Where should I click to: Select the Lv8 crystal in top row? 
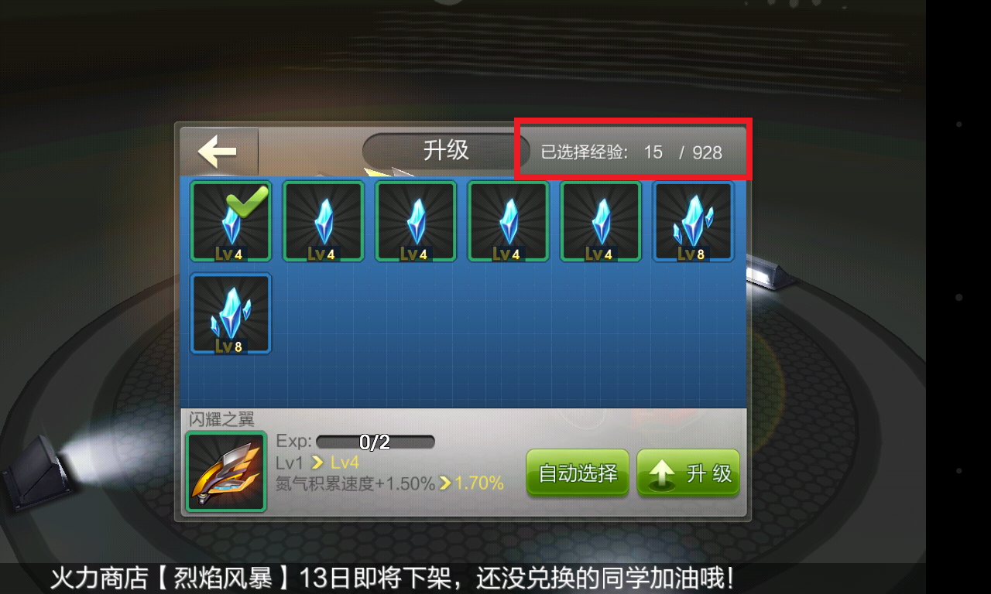694,221
